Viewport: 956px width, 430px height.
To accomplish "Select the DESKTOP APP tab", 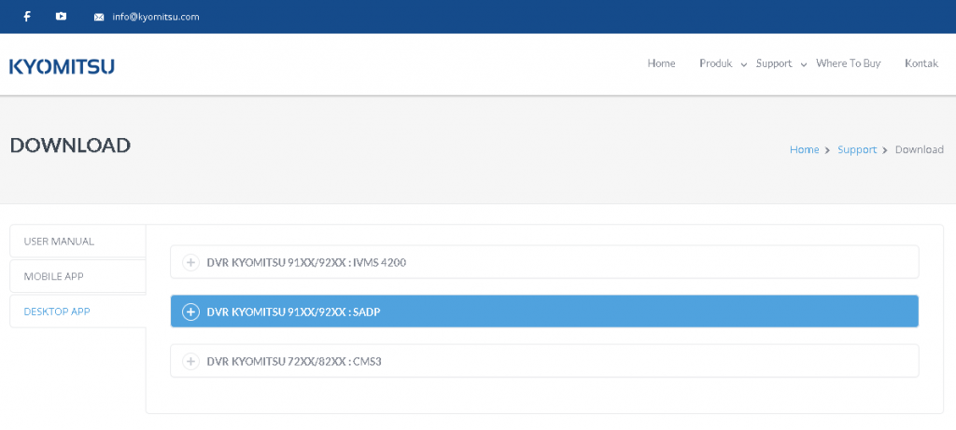I will (x=78, y=312).
